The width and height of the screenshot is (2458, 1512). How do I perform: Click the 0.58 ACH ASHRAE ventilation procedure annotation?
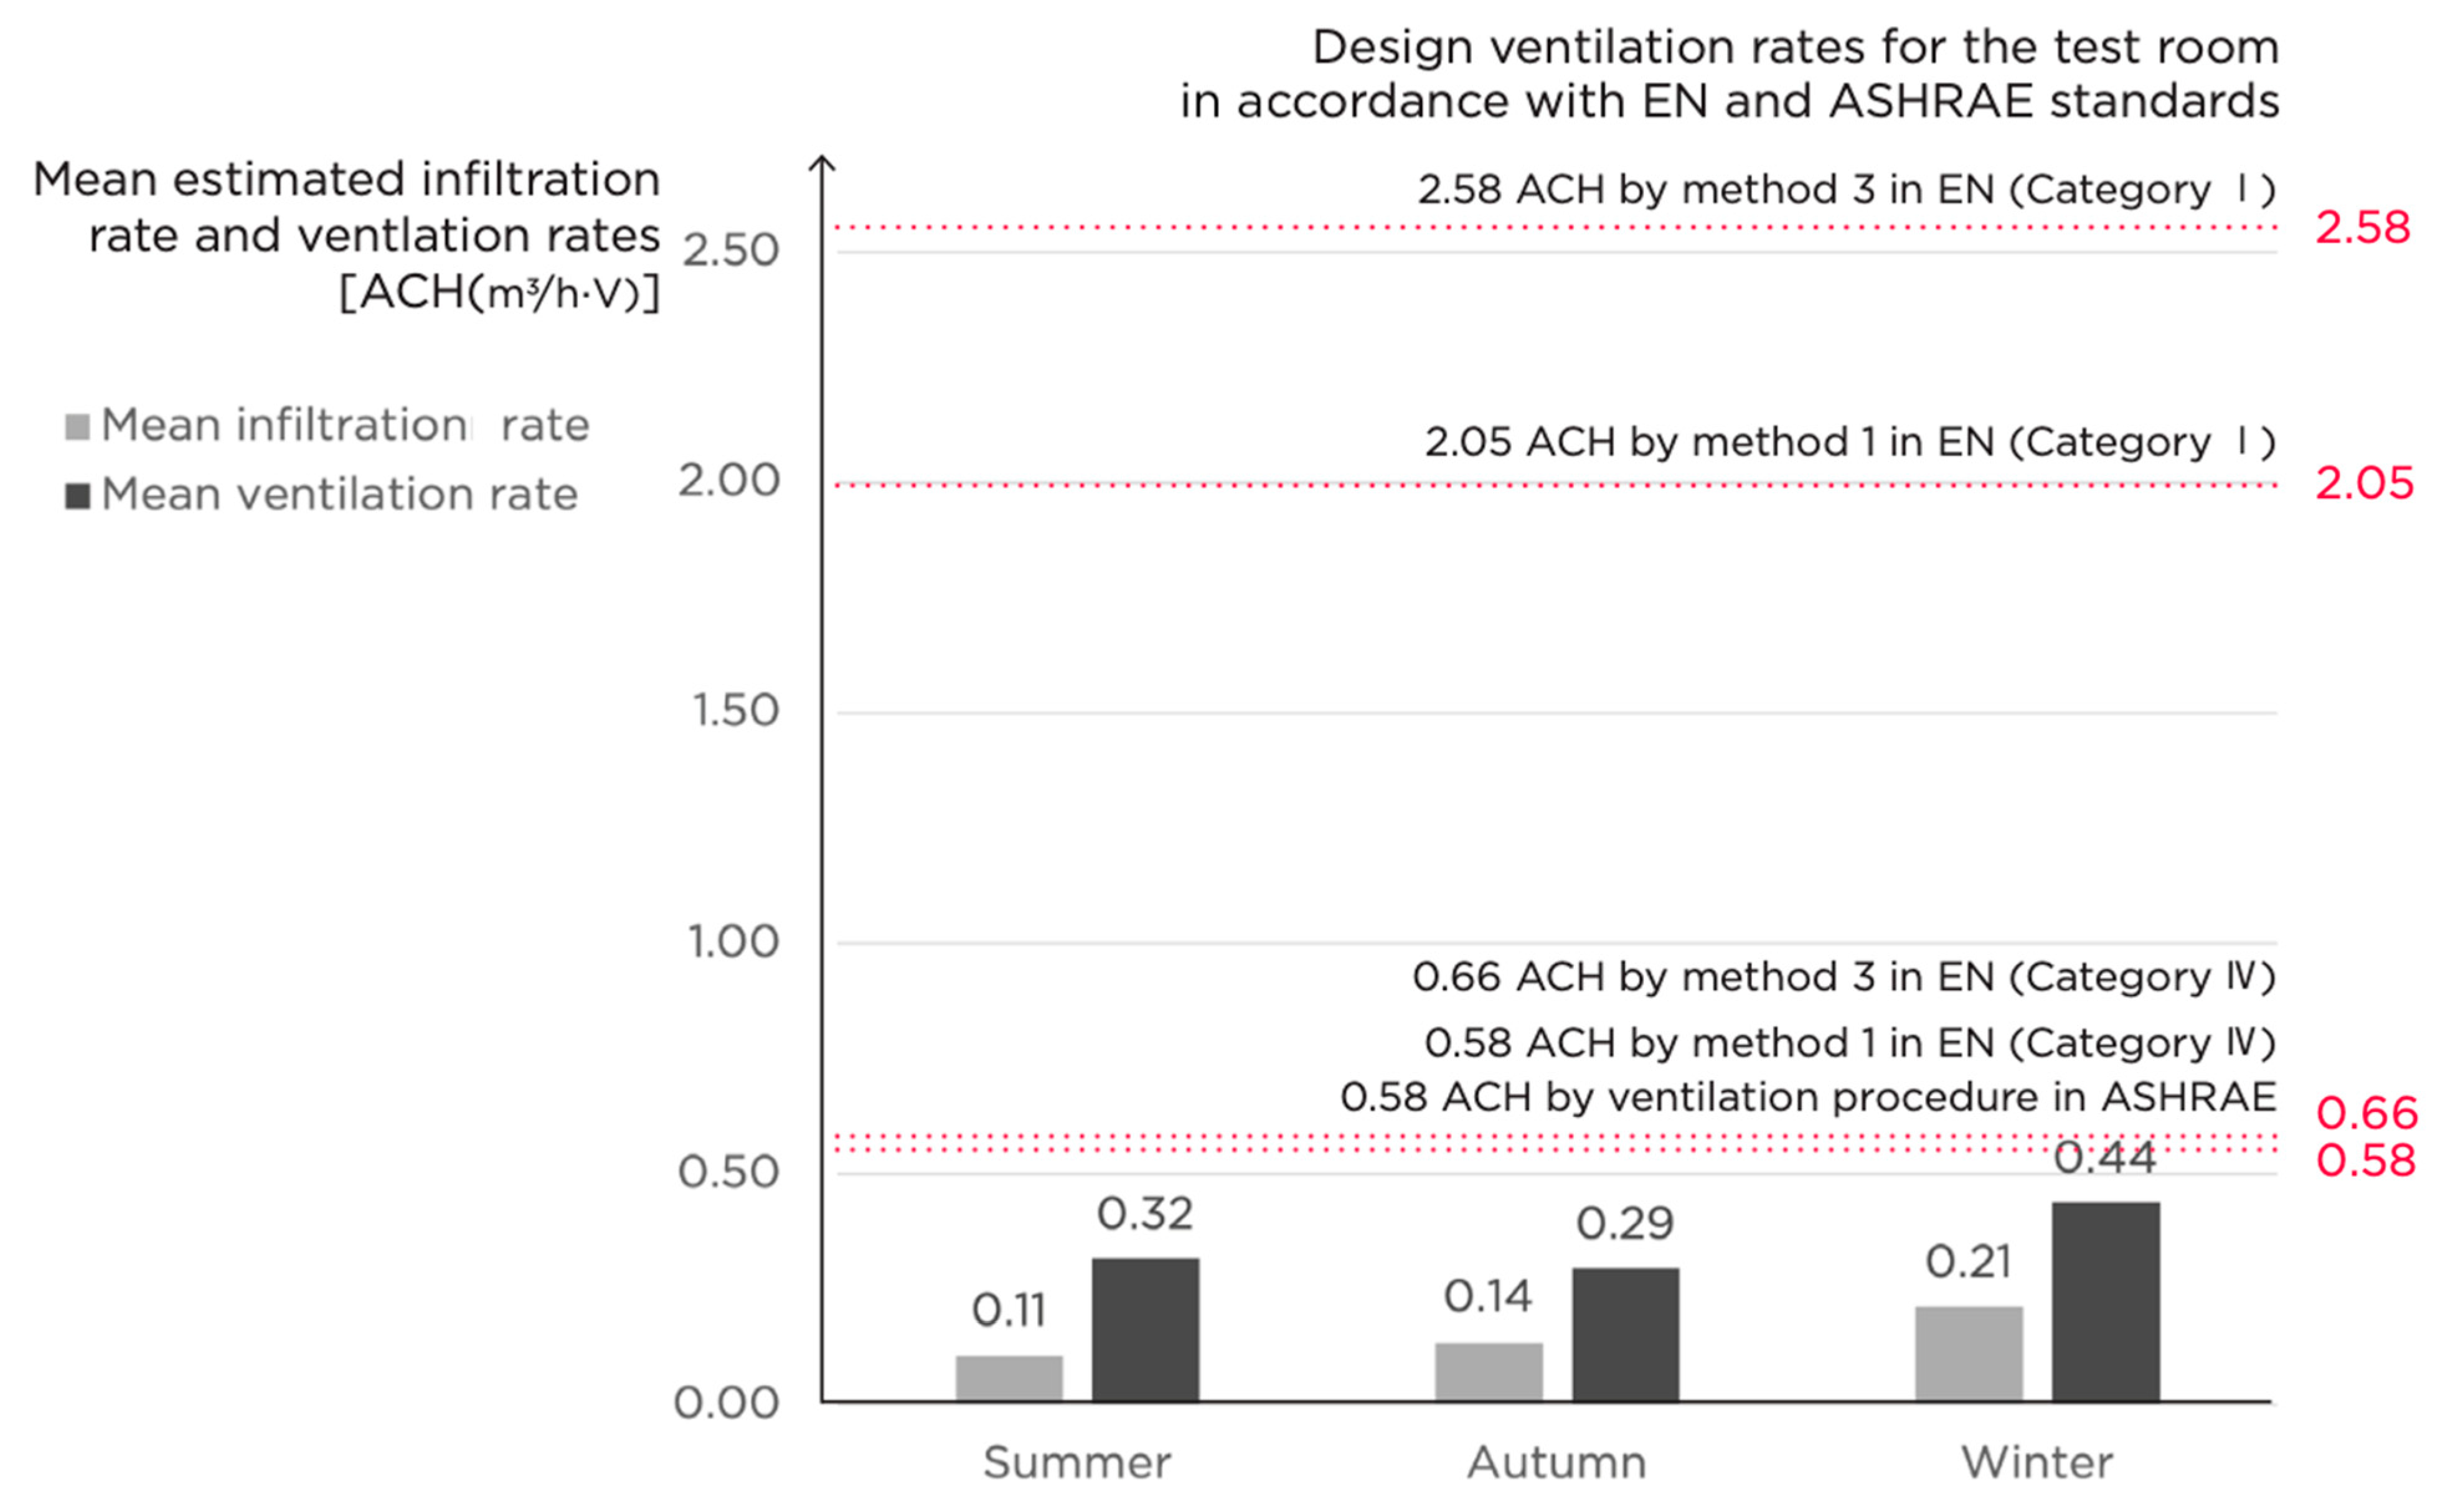click(1808, 1098)
